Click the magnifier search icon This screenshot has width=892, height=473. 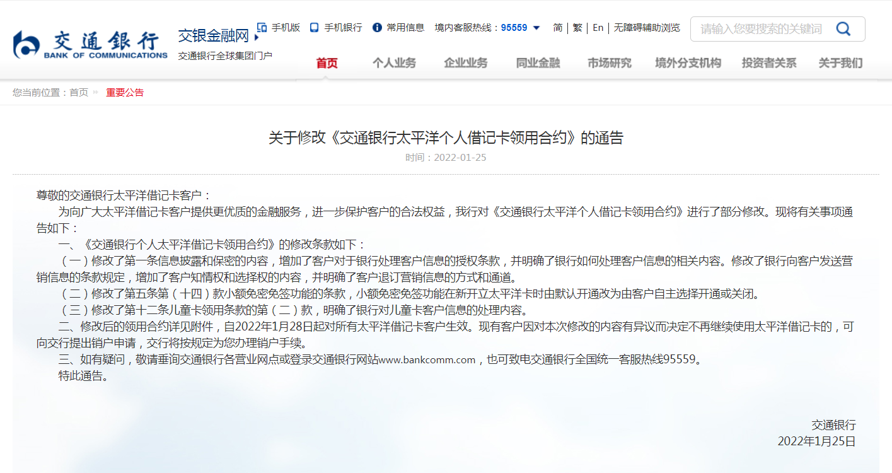pos(843,29)
